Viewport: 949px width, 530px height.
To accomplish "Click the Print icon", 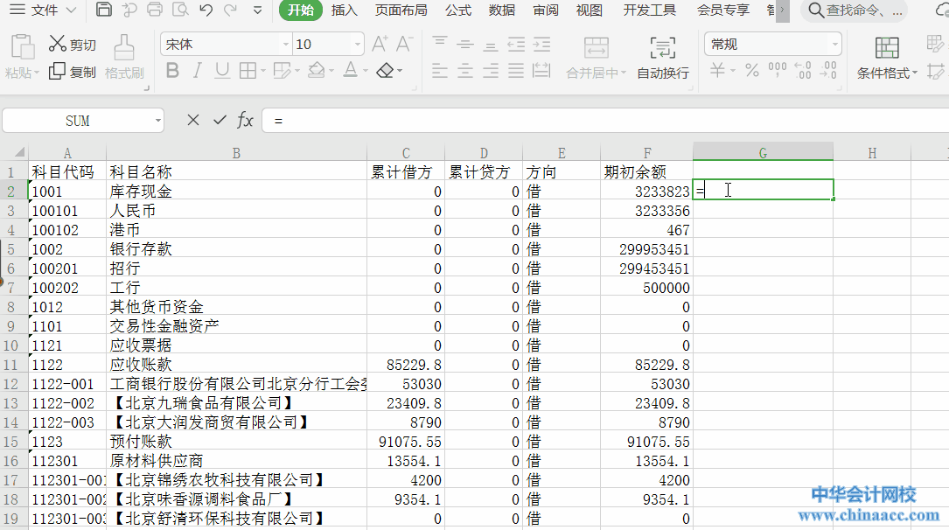I will click(155, 10).
